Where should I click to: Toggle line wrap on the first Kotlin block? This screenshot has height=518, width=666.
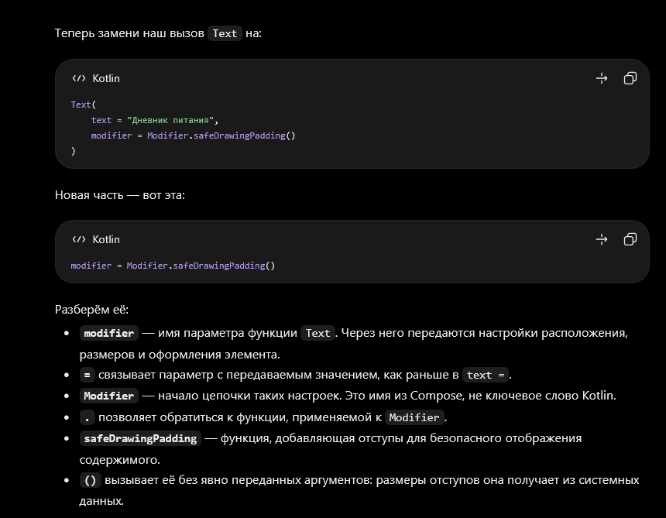pos(602,78)
